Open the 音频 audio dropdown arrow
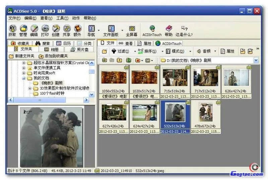 click(x=215, y=51)
